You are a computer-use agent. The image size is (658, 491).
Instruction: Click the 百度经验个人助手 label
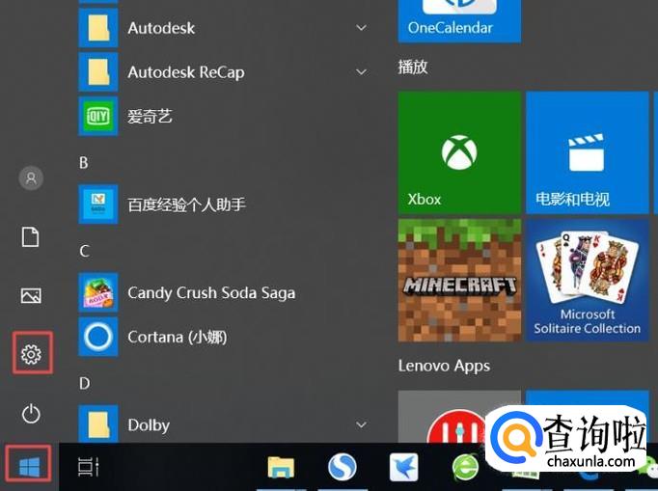click(x=187, y=205)
